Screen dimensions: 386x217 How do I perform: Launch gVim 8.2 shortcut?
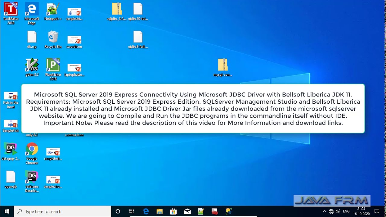(32, 68)
